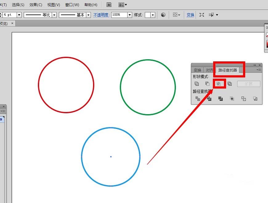Open the stroke weight dropdown next to 4 pt
Image resolution: width=268 pixels, height=203 pixels.
tap(19, 15)
